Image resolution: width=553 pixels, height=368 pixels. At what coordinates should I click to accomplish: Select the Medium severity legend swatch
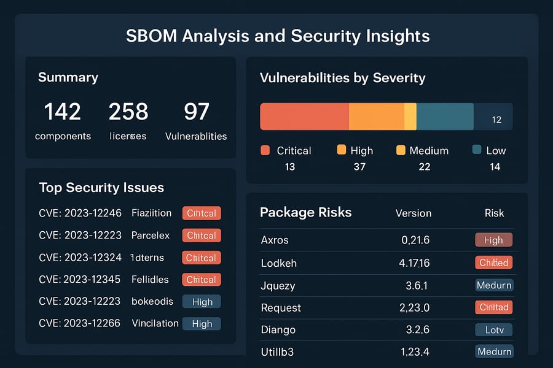[x=400, y=150]
